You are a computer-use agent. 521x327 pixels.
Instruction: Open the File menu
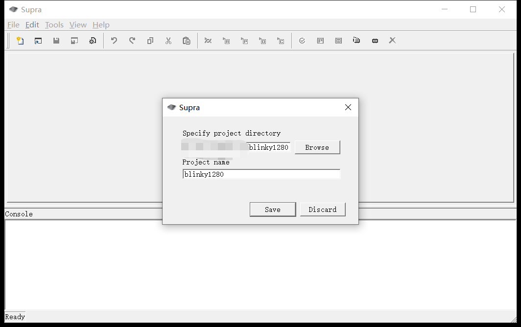point(13,25)
